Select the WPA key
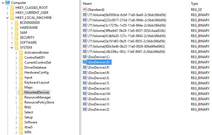212x135 pixels. click(x=28, y=132)
